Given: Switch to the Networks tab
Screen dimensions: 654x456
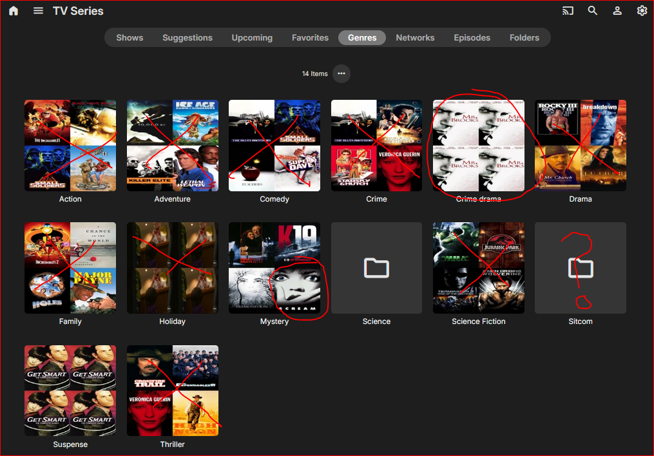Looking at the screenshot, I should point(415,37).
